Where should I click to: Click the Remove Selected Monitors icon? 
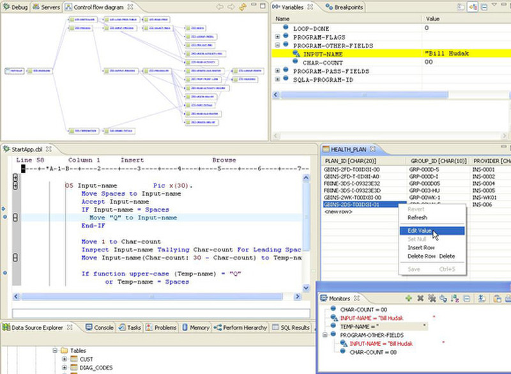[x=420, y=298]
